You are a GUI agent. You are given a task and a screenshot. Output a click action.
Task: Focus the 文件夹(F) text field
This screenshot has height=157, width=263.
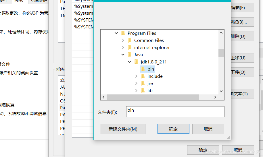tap(175, 112)
